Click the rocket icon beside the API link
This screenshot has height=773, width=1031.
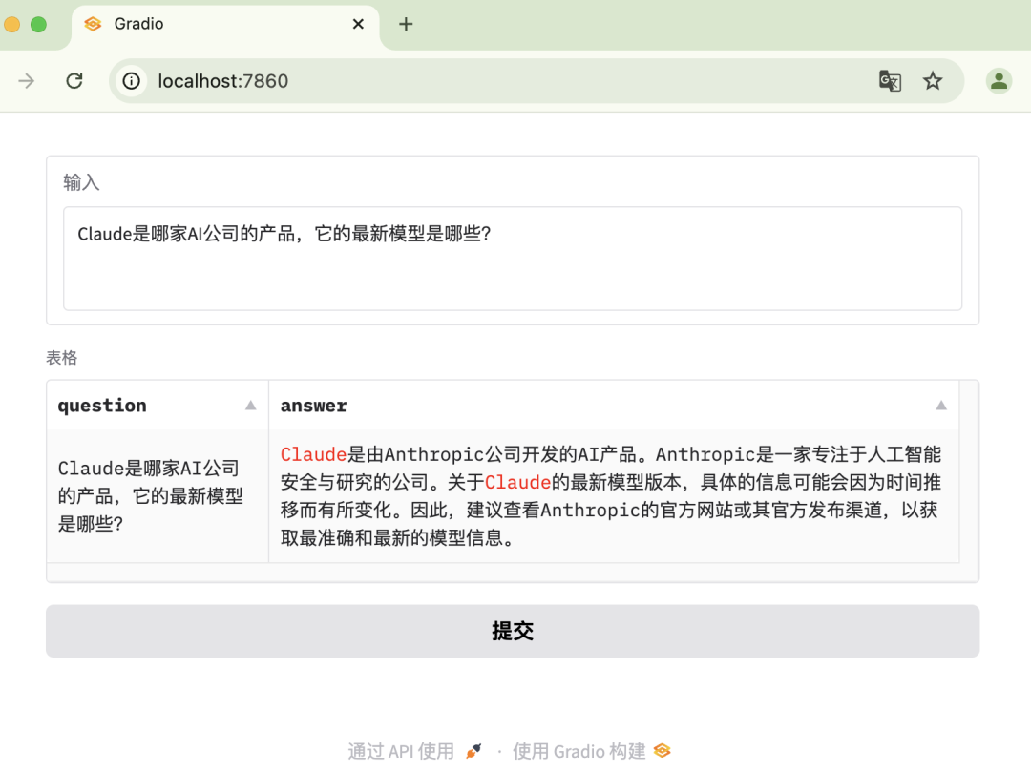[x=472, y=751]
